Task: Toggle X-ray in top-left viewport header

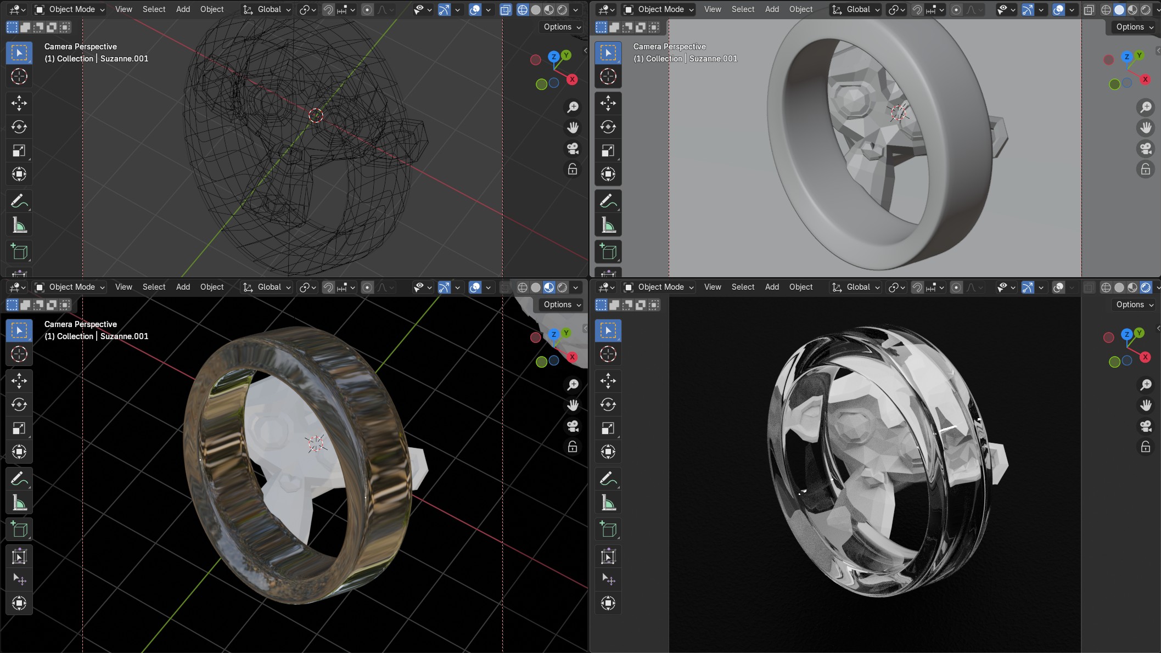Action: [506, 9]
